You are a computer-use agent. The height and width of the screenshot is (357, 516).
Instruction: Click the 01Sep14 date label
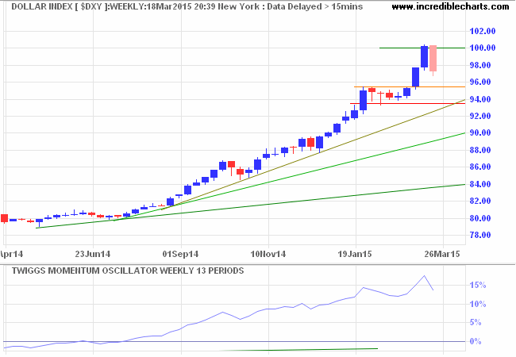click(181, 254)
